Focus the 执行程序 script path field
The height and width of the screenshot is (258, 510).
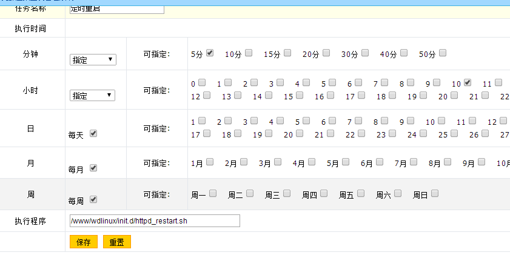155,220
